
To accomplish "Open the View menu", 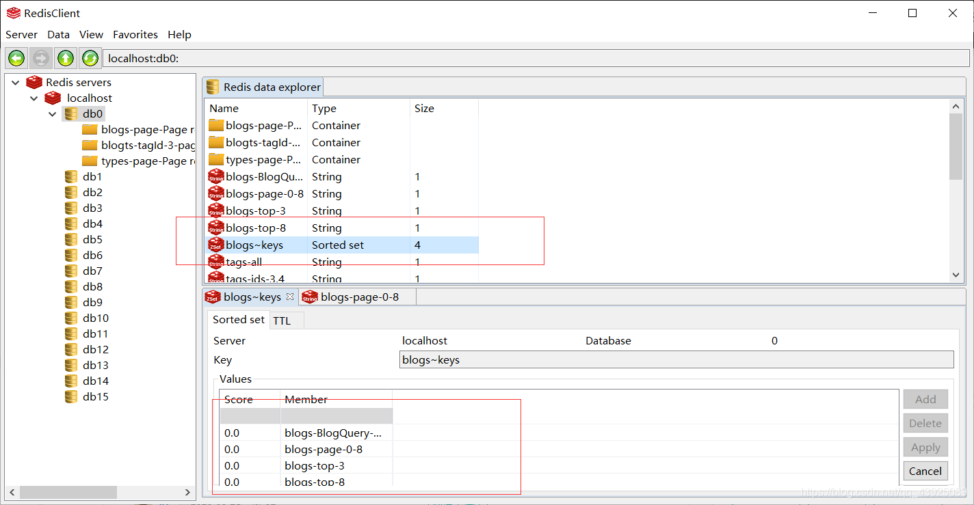I will (91, 35).
